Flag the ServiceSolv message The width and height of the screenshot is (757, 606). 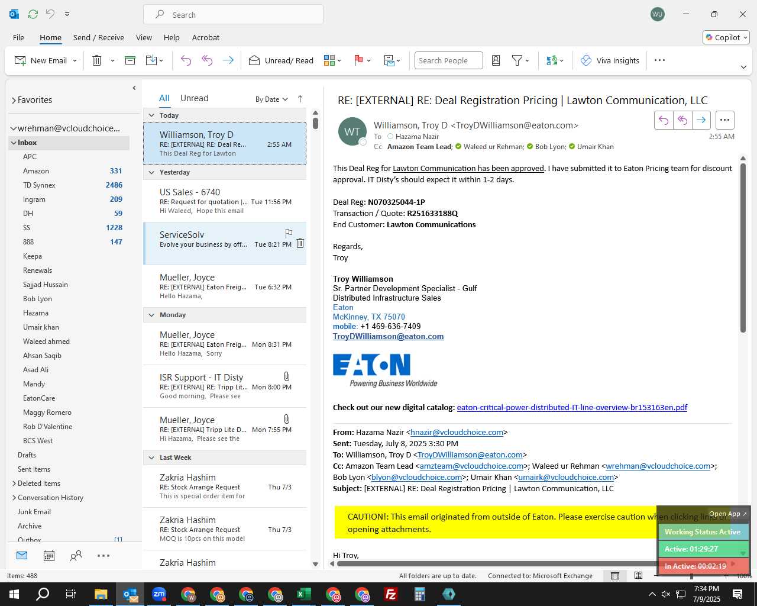pos(289,233)
